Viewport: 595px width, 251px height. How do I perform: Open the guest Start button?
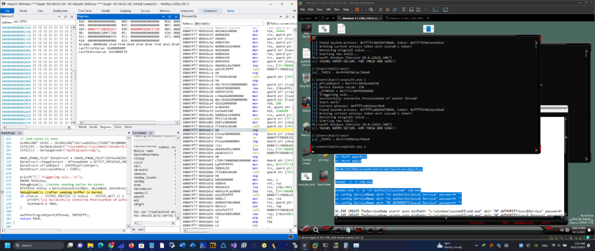[304, 230]
